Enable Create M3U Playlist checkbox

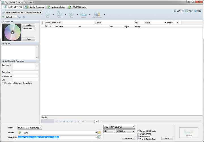(x=139, y=131)
